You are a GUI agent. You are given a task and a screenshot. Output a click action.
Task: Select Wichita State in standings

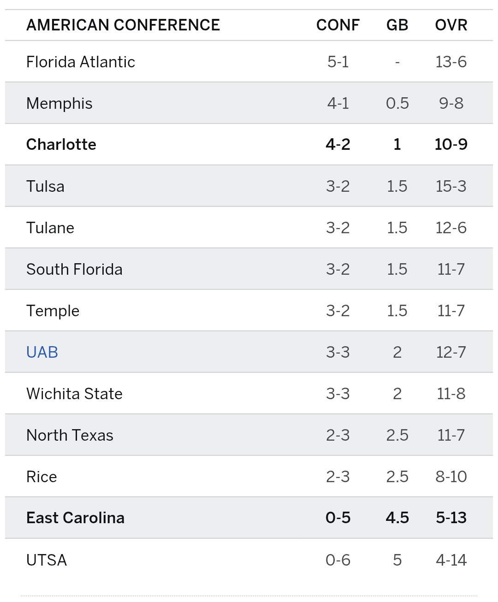pos(74,394)
